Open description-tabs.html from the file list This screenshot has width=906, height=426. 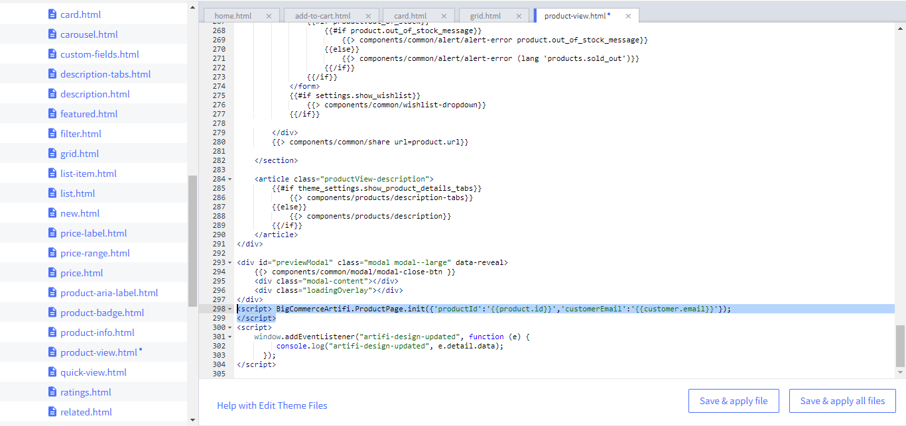(x=105, y=74)
